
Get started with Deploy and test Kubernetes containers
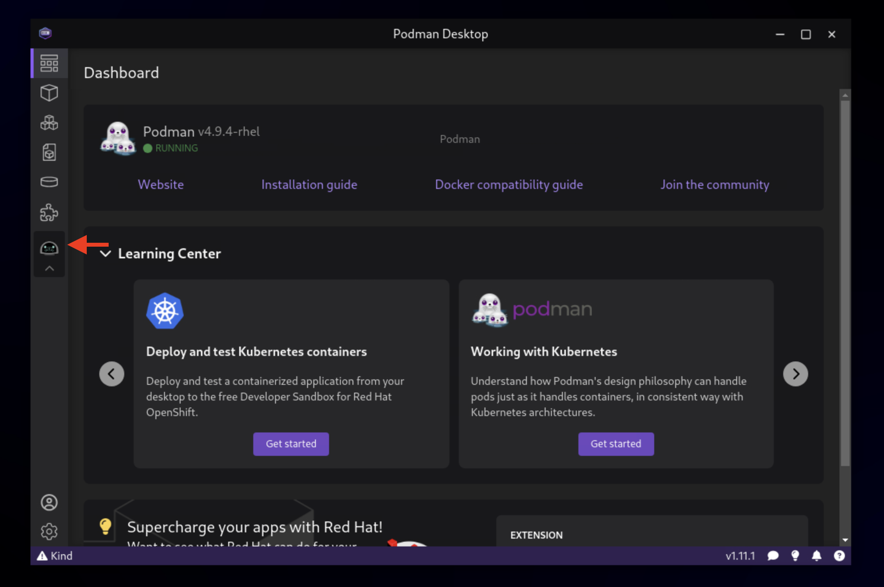pyautogui.click(x=291, y=444)
